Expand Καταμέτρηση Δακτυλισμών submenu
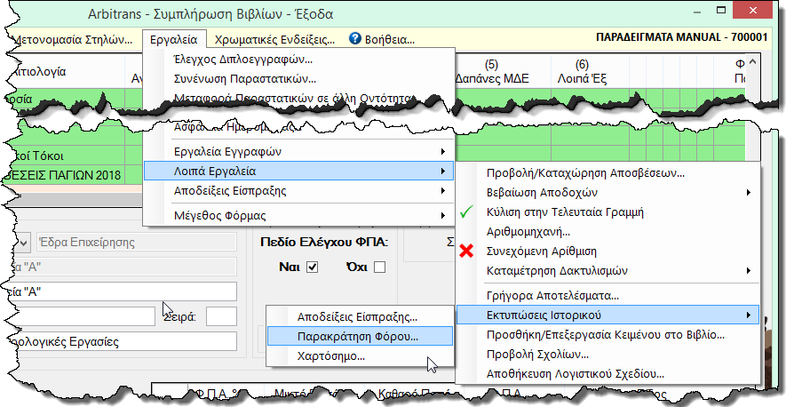786x407 pixels. pyautogui.click(x=608, y=271)
